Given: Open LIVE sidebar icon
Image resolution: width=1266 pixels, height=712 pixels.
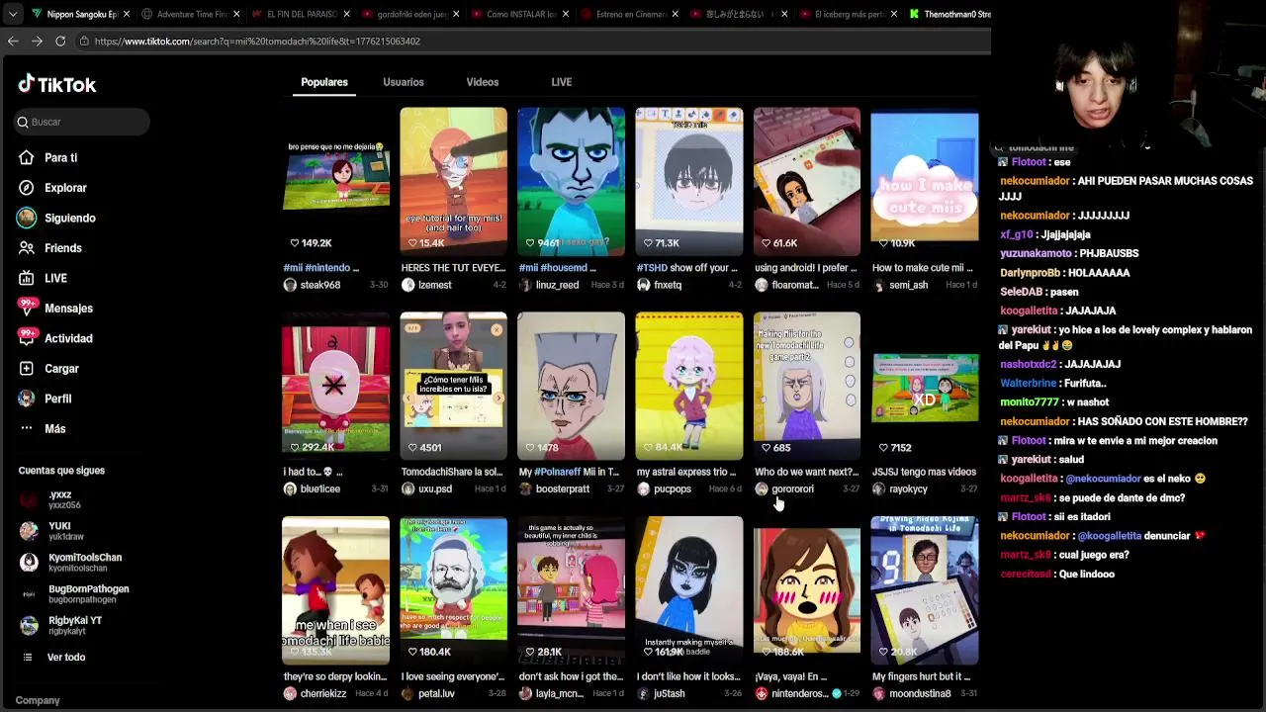Looking at the screenshot, I should (27, 278).
